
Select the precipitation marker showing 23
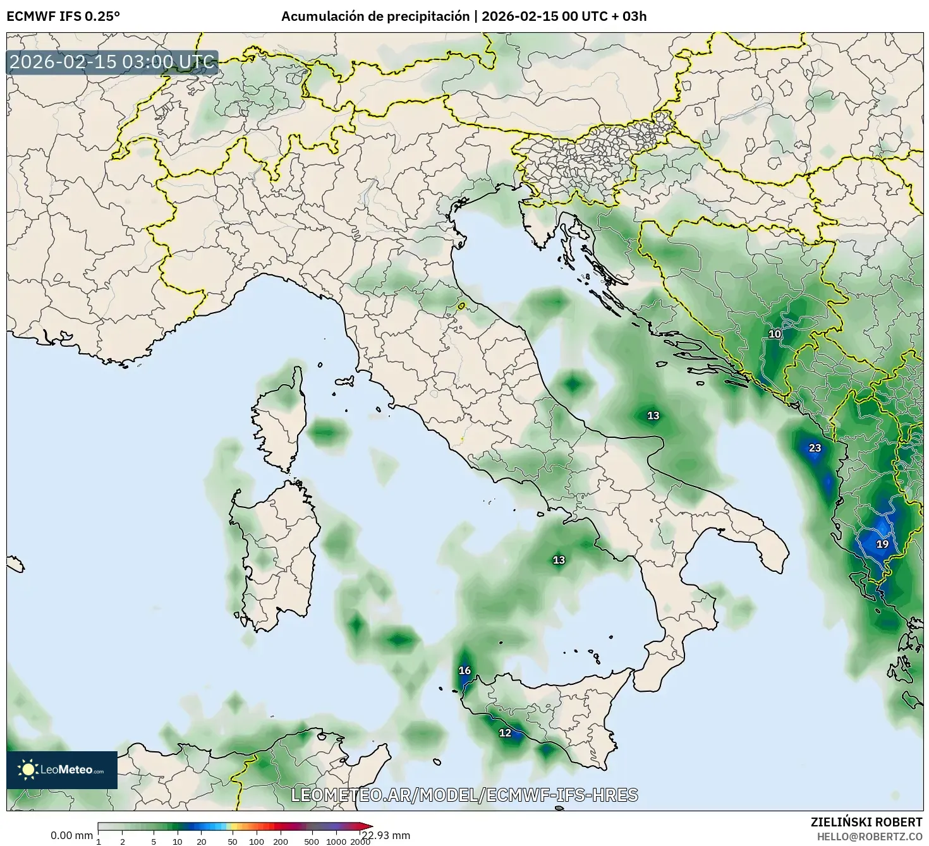(x=815, y=447)
